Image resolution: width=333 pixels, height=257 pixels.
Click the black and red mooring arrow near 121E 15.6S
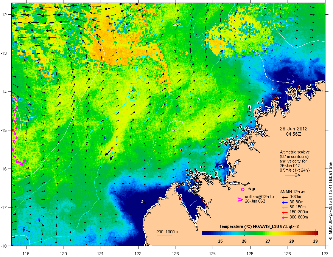[109, 151]
